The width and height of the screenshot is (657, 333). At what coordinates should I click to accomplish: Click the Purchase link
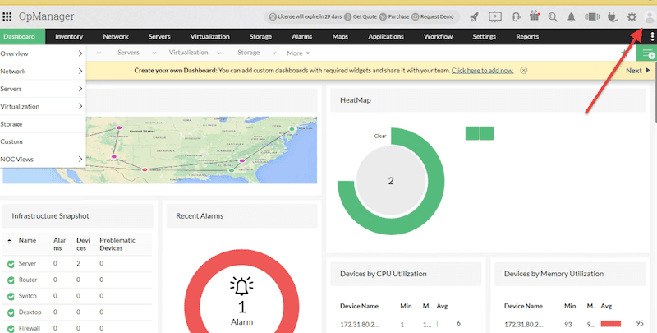coord(394,16)
